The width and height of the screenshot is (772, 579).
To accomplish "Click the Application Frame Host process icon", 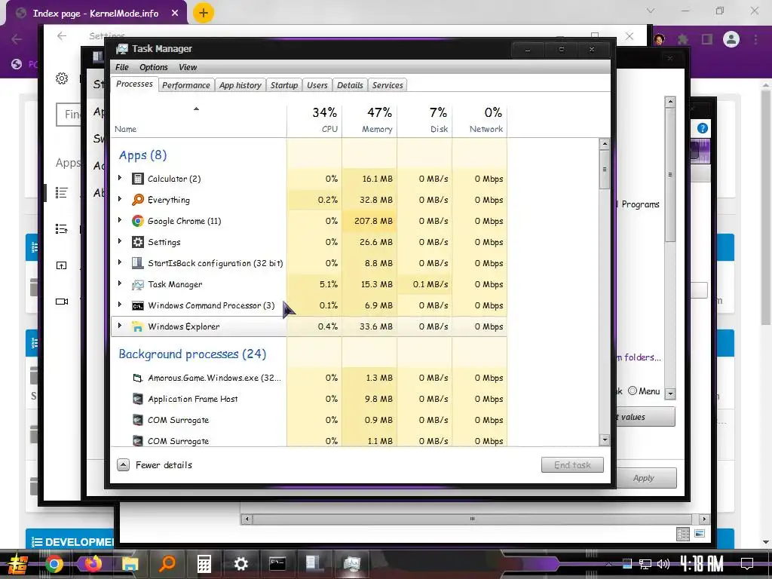I will (138, 400).
